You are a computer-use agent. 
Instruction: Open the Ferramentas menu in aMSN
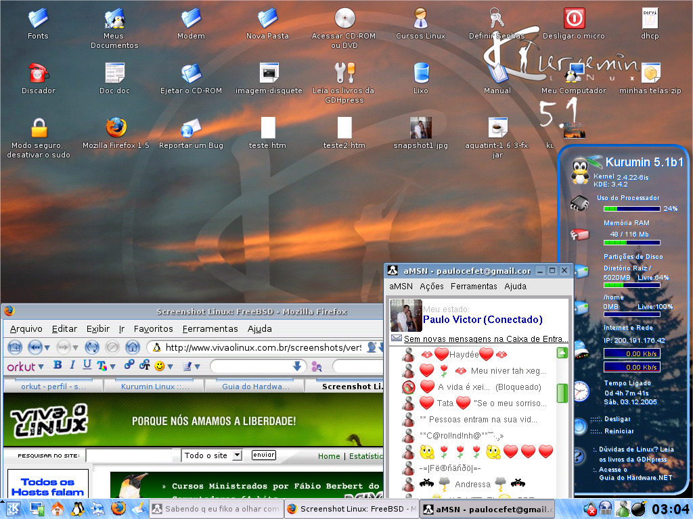click(474, 287)
